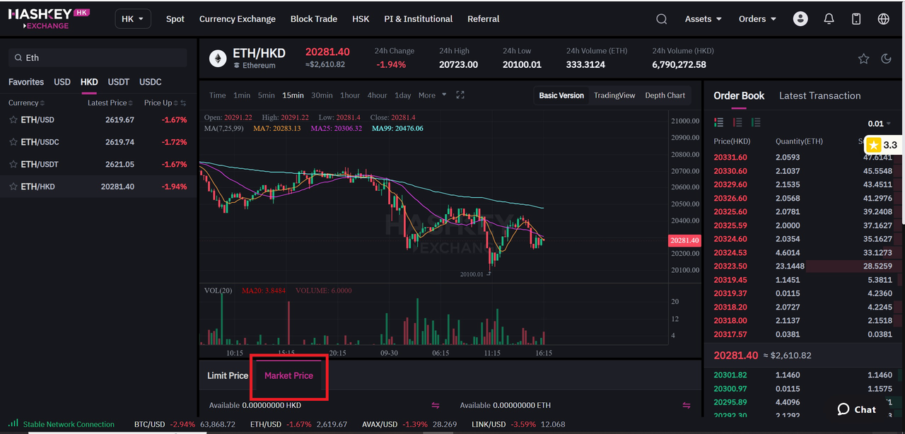Viewport: 905px width, 434px height.
Task: Click the mobile app download icon
Action: (x=856, y=19)
